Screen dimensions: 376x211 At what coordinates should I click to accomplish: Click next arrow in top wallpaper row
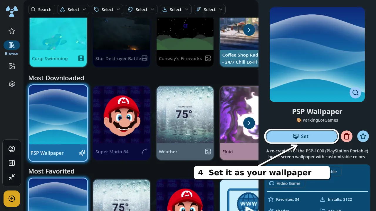point(249,30)
